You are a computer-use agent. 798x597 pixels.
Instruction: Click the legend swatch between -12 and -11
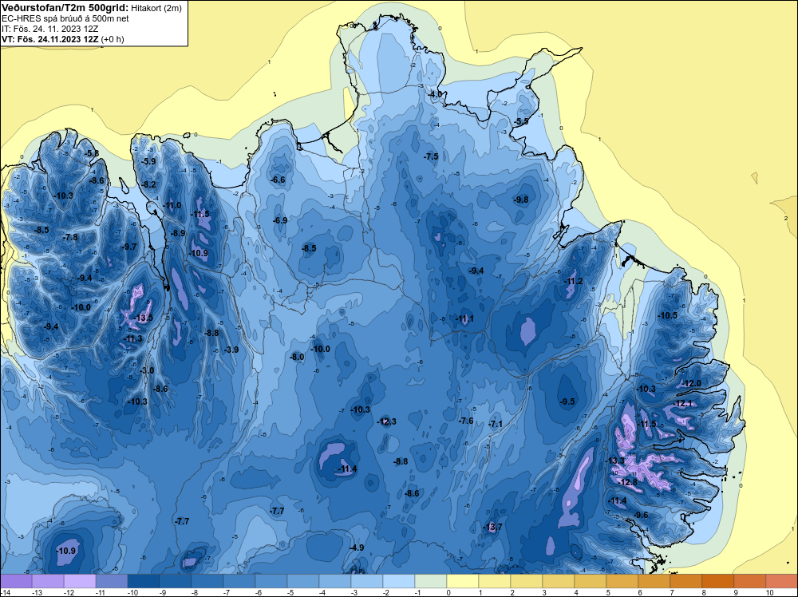coord(79,581)
